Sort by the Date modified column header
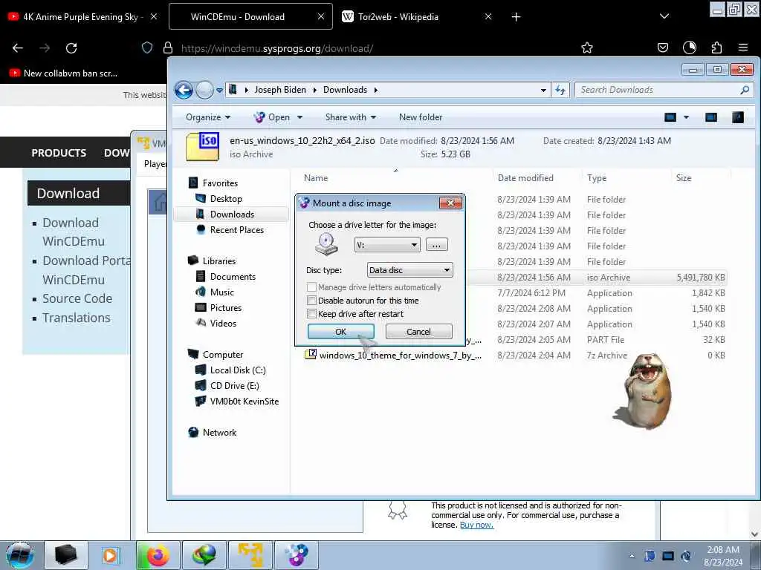This screenshot has height=570, width=761. [x=537, y=178]
